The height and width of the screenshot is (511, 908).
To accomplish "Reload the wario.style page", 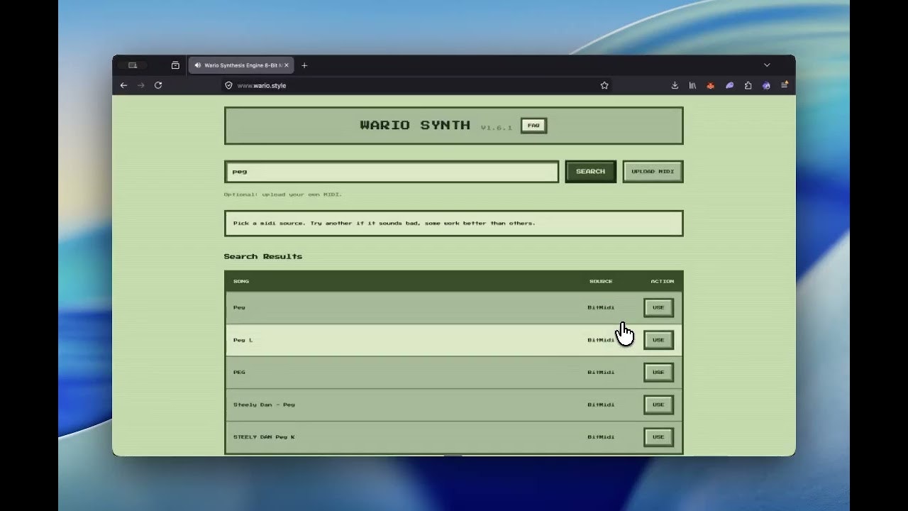I will point(158,85).
